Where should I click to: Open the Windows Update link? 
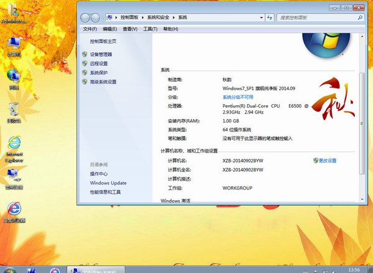click(108, 183)
